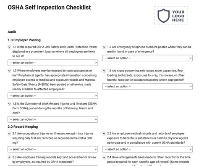Toggle chevron beside question 1.4 signs

click(x=104, y=71)
